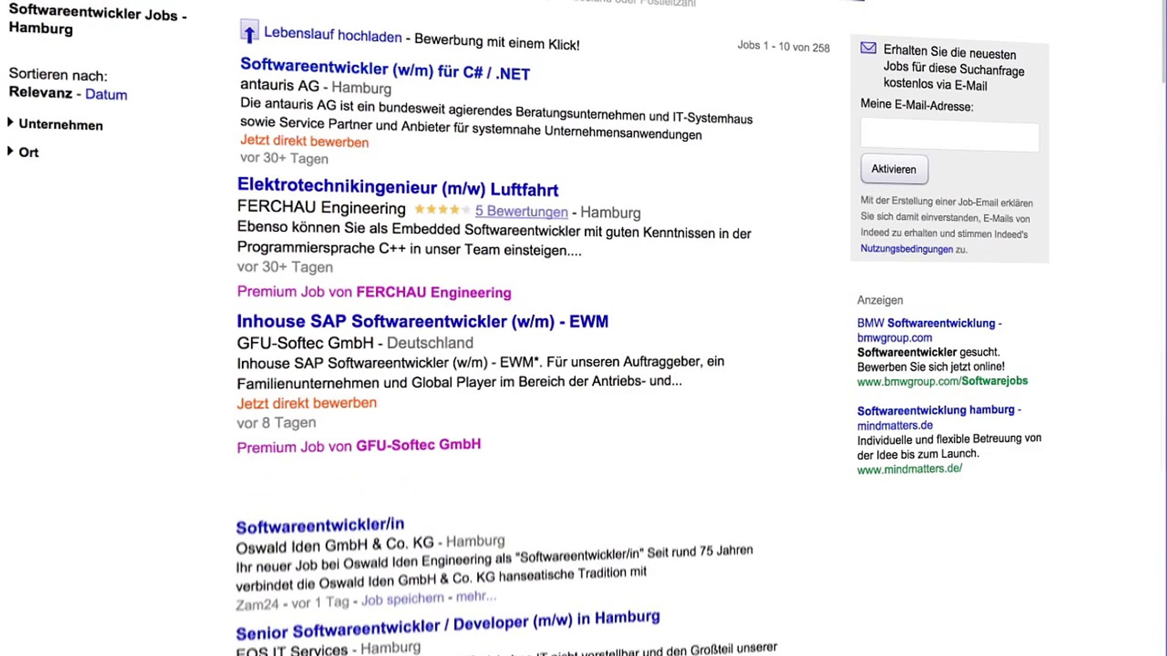The width and height of the screenshot is (1167, 656).
Task: Click the Aktivieren button
Action: click(x=893, y=169)
